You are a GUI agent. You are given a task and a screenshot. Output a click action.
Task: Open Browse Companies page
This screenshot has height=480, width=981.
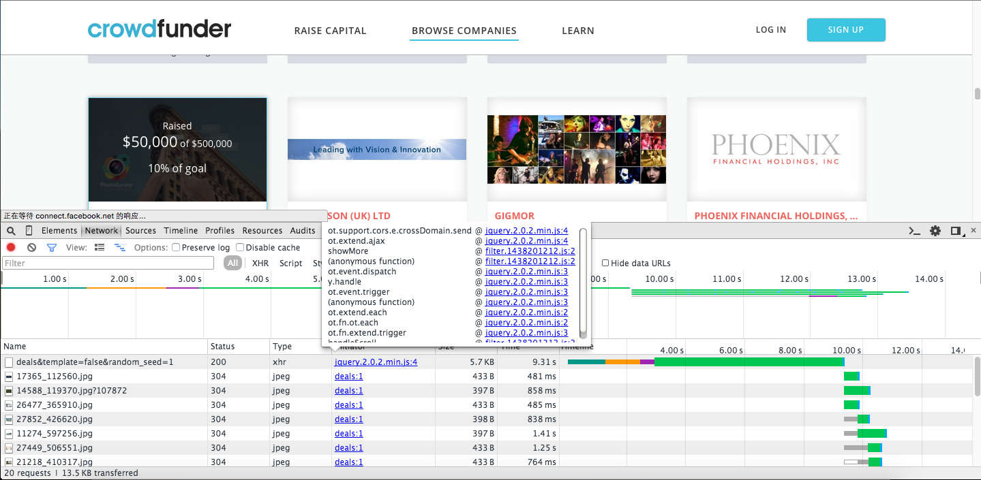(x=464, y=31)
